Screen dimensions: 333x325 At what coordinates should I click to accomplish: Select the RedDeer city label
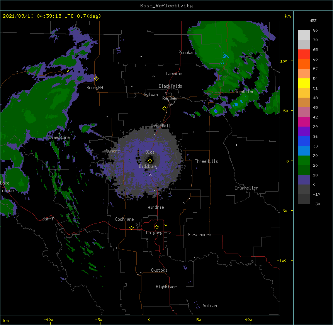[170, 98]
